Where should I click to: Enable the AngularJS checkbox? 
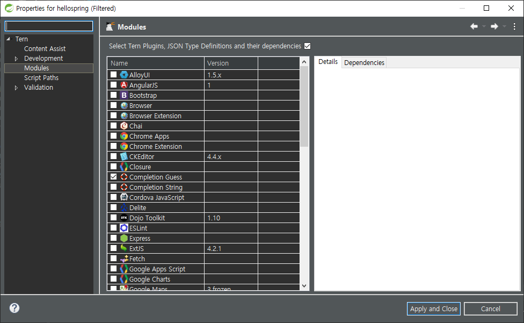pyautogui.click(x=114, y=85)
